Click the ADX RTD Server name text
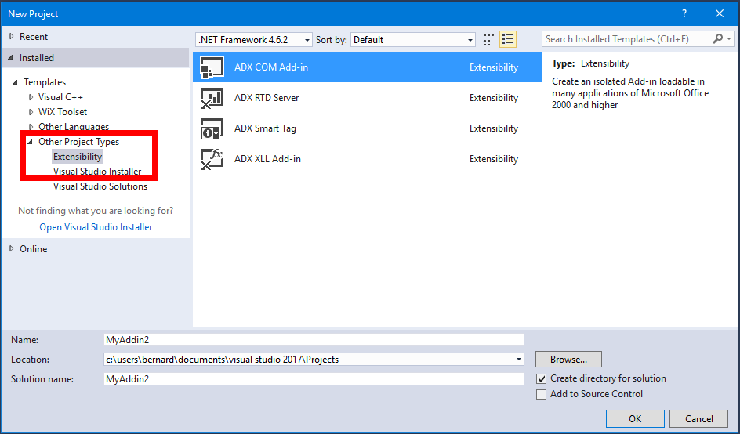 [x=267, y=98]
